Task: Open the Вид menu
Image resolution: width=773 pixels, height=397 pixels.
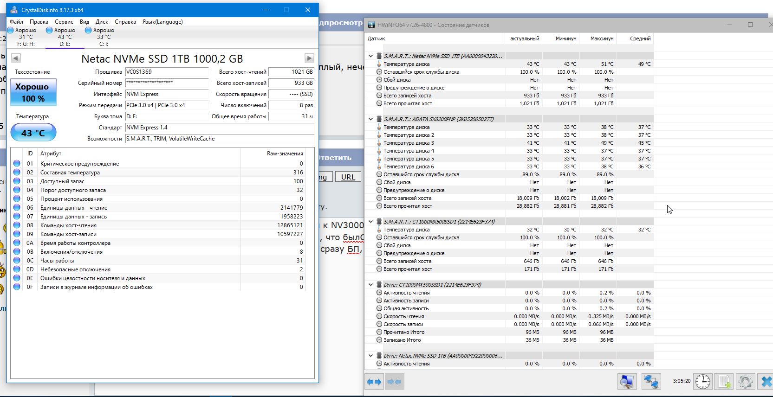Action: coord(84,22)
